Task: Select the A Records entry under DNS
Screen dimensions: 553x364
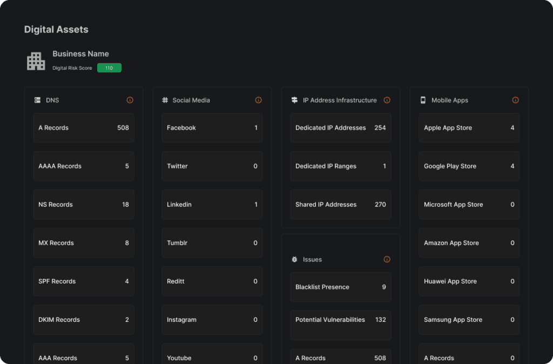Action: tap(84, 128)
